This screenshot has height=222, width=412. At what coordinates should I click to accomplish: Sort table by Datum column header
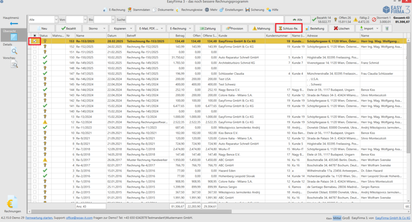click(115, 35)
